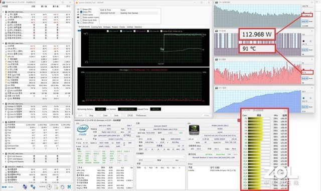The image size is (321, 191).
Task: Collapse the drive sensor group at bottom
Action: 3,166
